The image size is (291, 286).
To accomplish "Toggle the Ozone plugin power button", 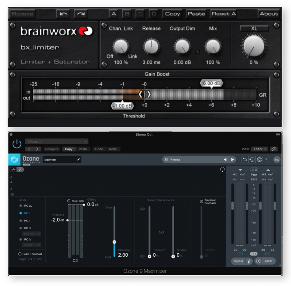I will pos(17,144).
